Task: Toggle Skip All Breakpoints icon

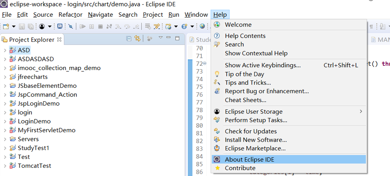Action: 71,26
